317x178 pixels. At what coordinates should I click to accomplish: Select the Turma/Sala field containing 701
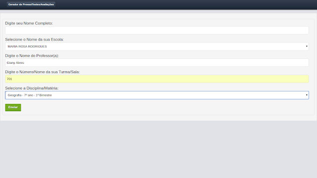(x=157, y=79)
